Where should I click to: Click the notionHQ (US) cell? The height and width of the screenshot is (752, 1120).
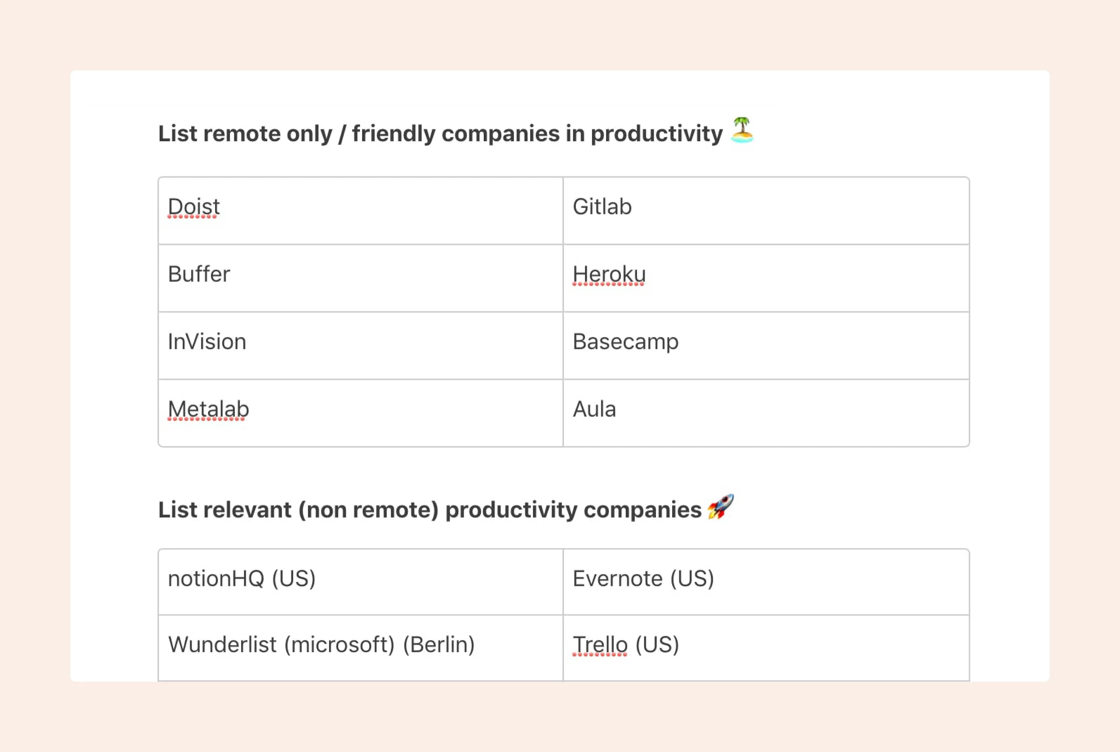pyautogui.click(x=361, y=582)
